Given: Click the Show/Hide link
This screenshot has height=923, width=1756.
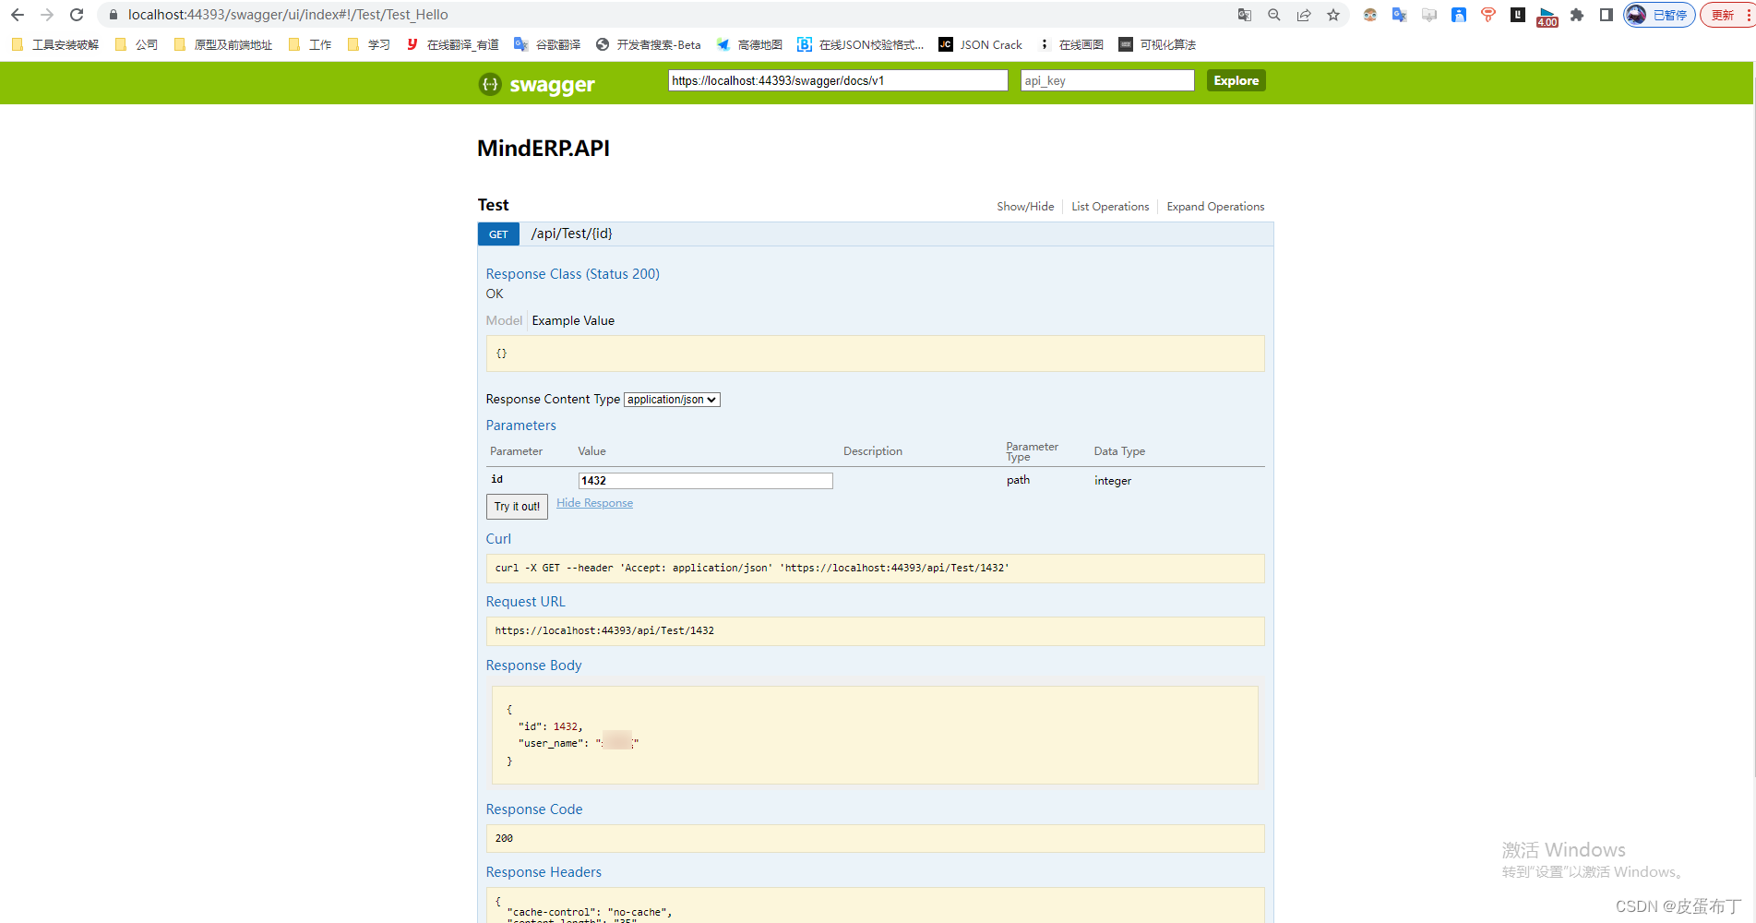Looking at the screenshot, I should pos(1025,207).
